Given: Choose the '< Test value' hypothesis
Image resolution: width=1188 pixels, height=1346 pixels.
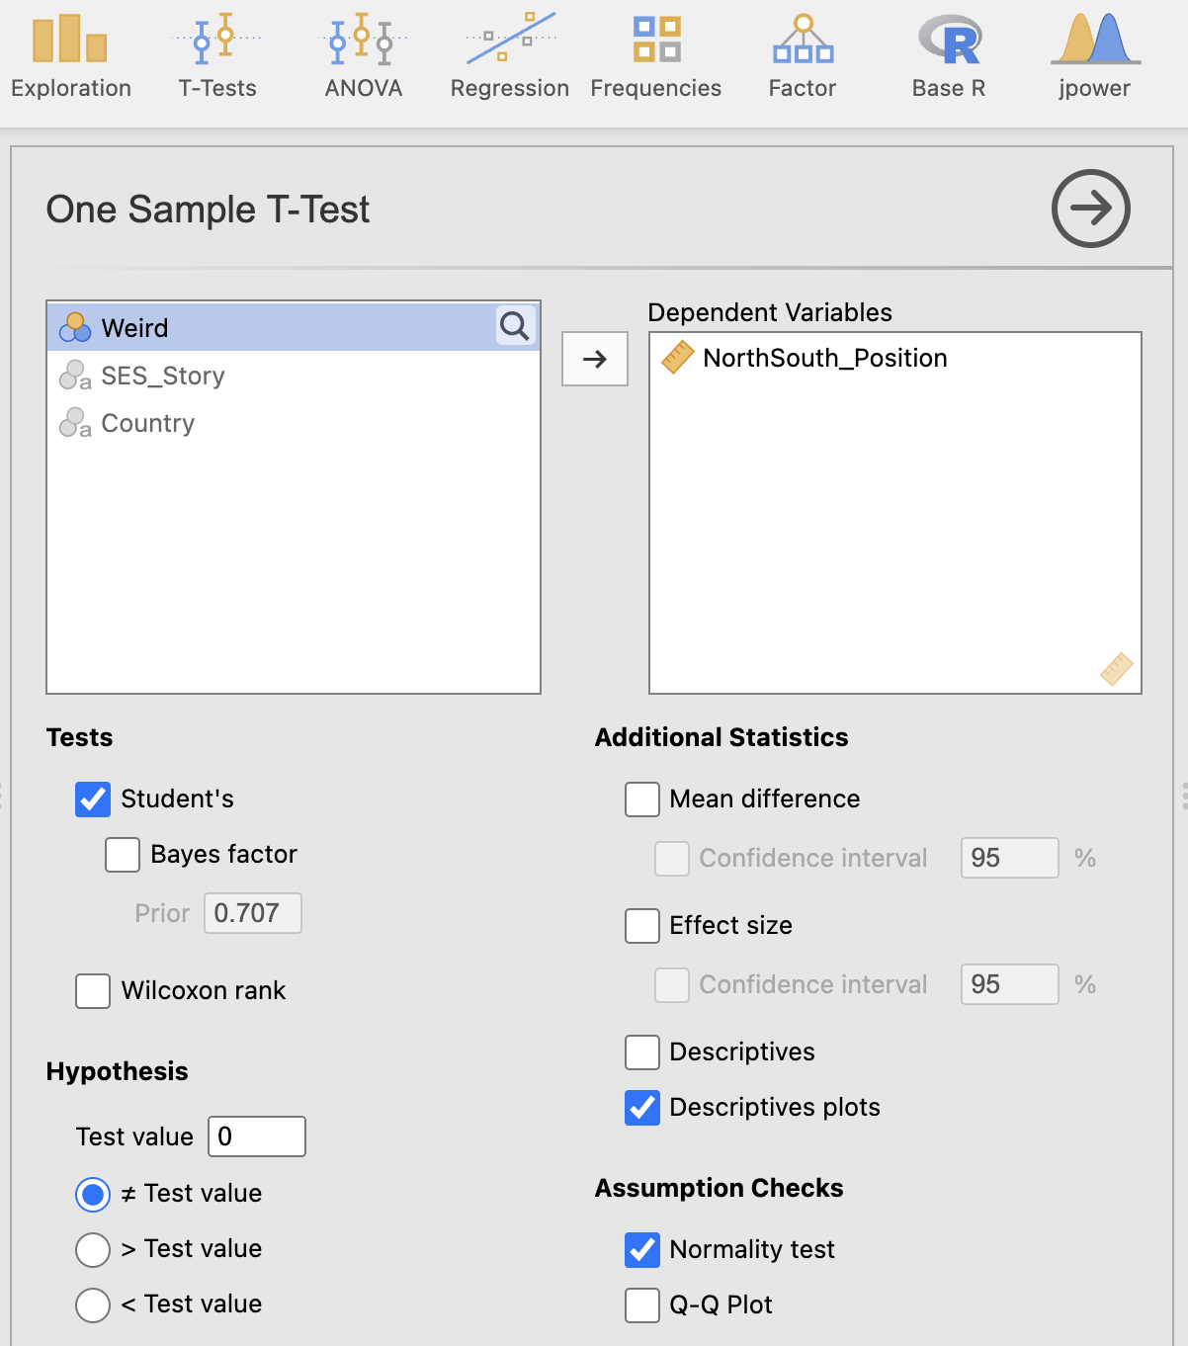Looking at the screenshot, I should [93, 1305].
